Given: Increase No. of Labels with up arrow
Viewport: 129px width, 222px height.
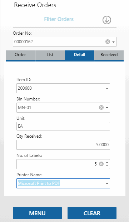Looking at the screenshot, I should coord(107,163).
